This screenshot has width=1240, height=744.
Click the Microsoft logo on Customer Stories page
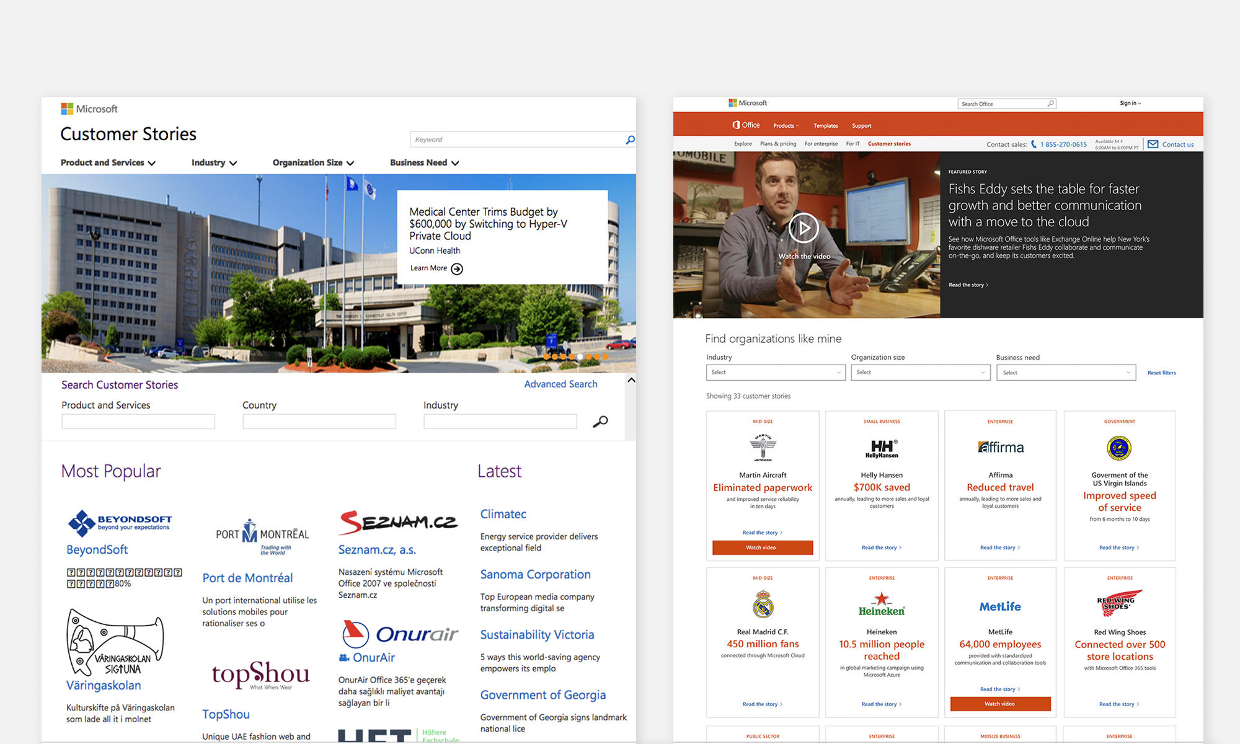[89, 109]
